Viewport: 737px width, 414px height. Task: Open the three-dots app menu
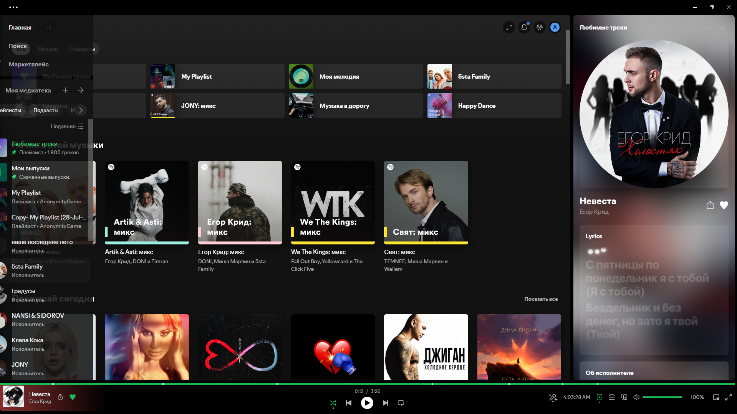[x=13, y=7]
